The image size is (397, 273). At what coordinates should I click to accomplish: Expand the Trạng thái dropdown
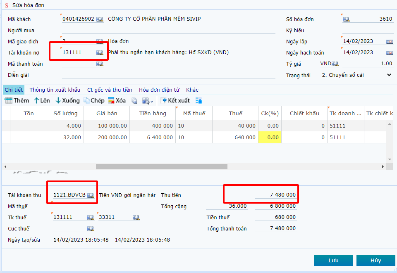389,75
